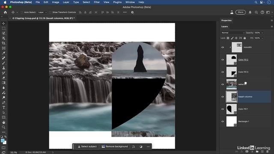Switch to the Properties panel tab
Screen dimensions: 274x154
coord(226,21)
